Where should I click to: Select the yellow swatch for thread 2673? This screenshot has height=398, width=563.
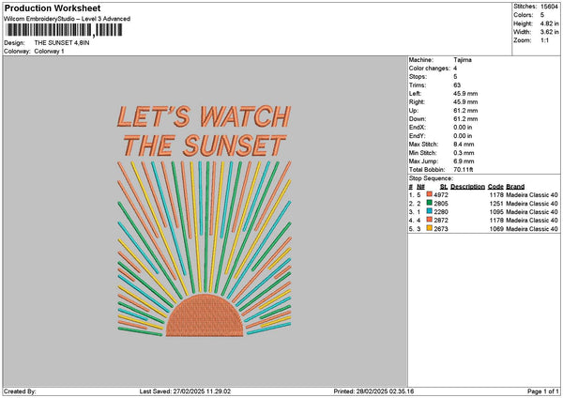point(430,228)
